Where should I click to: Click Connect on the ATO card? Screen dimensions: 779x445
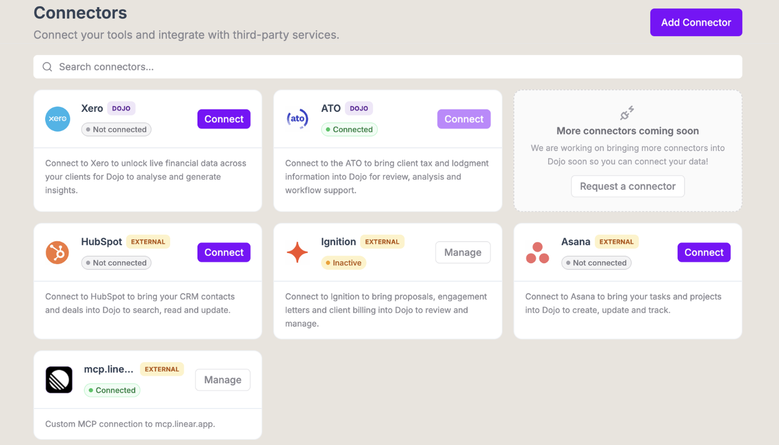tap(464, 119)
